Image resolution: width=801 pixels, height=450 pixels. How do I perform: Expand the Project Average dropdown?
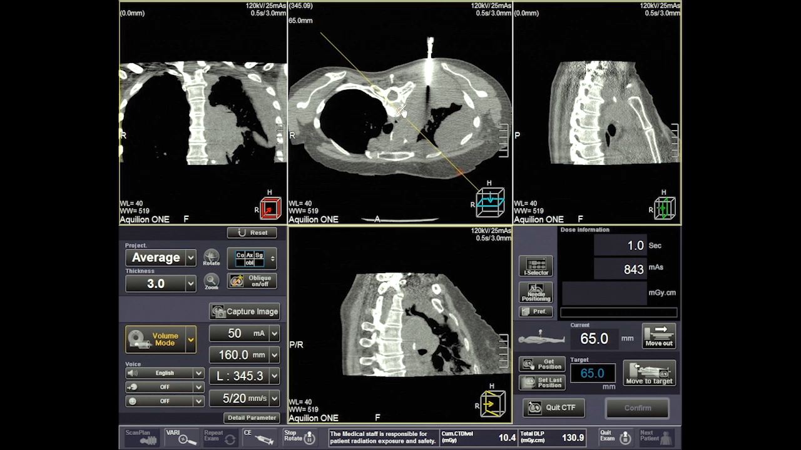point(190,257)
